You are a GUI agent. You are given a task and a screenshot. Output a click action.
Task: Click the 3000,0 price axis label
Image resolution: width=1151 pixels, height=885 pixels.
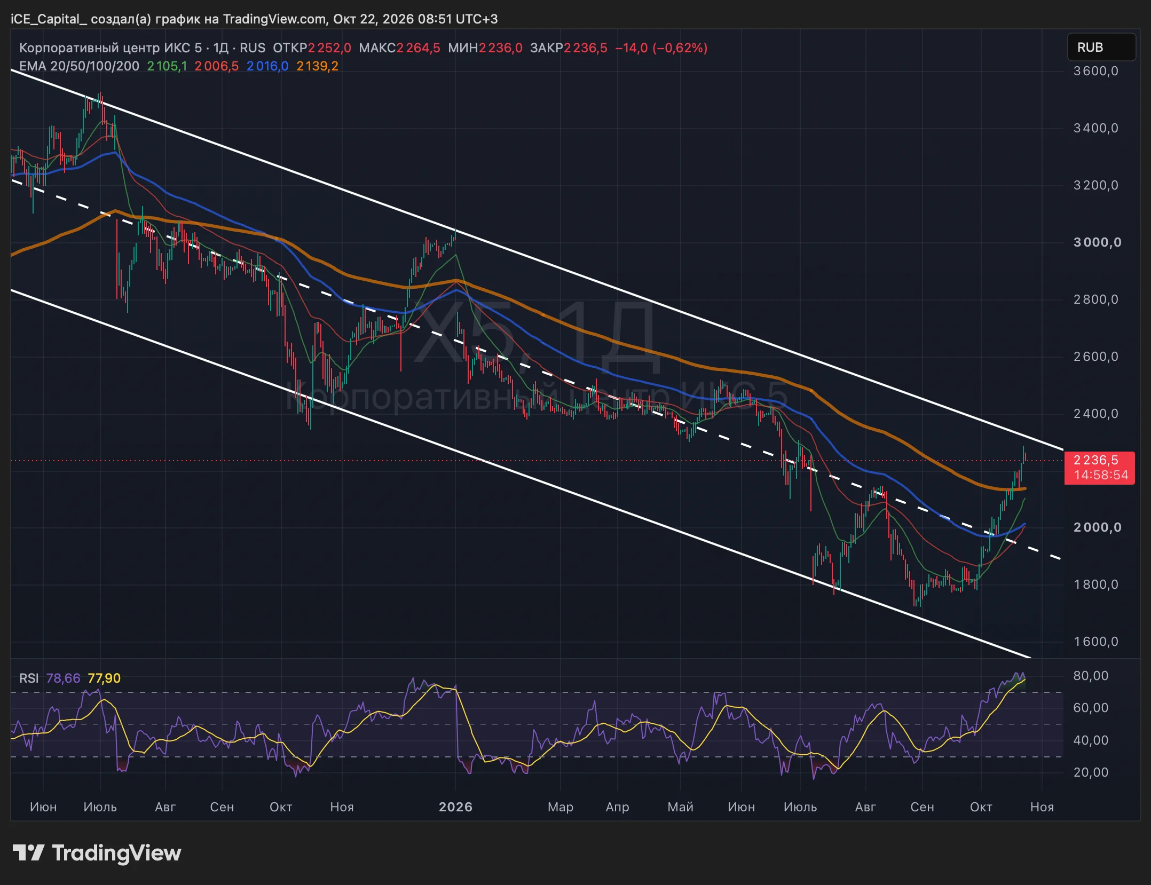[1097, 242]
